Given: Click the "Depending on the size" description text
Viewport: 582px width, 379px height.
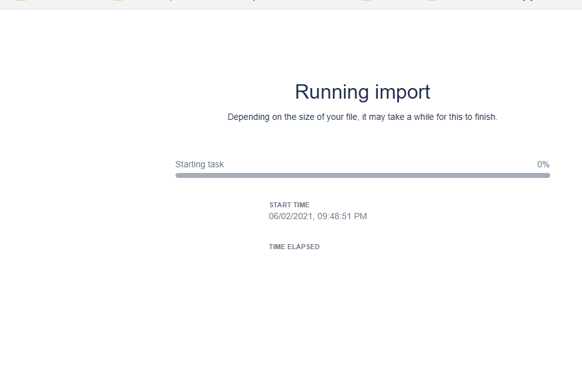Looking at the screenshot, I should [x=362, y=117].
